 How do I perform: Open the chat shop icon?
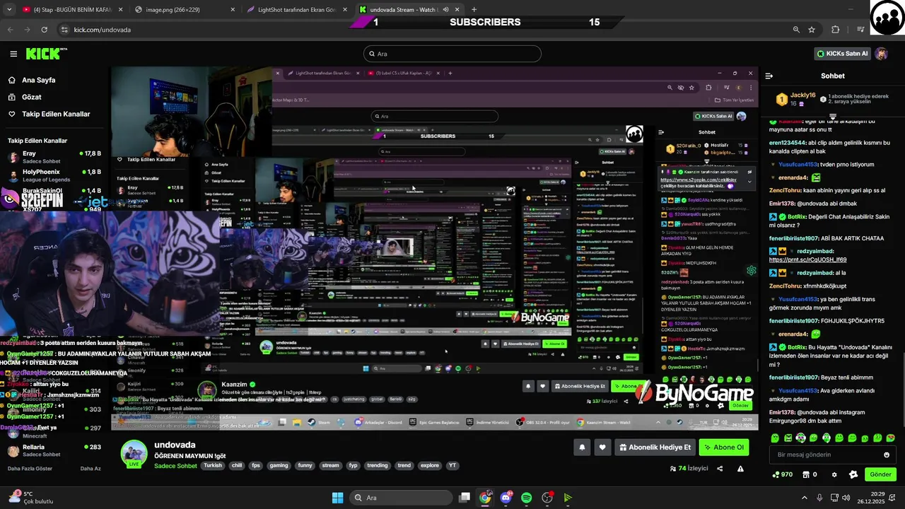point(805,474)
